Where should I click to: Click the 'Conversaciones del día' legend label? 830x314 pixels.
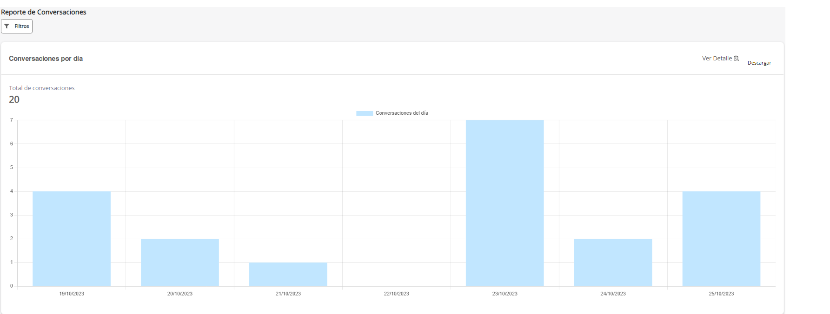pyautogui.click(x=402, y=113)
